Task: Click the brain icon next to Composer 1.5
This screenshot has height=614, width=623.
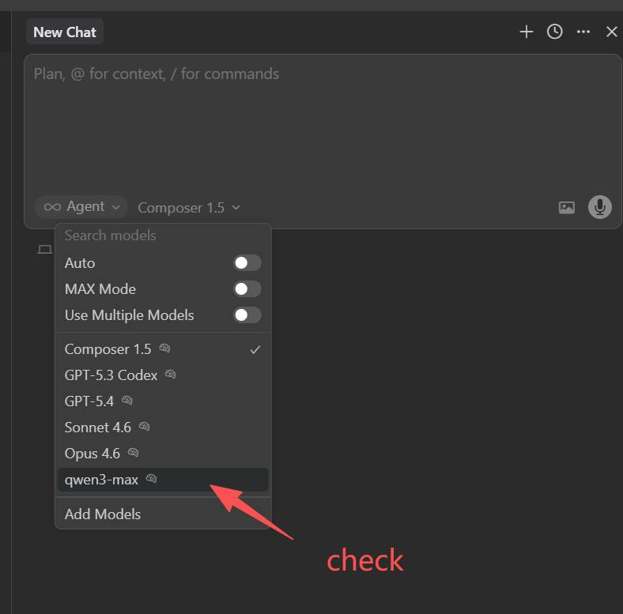Action: pos(165,348)
